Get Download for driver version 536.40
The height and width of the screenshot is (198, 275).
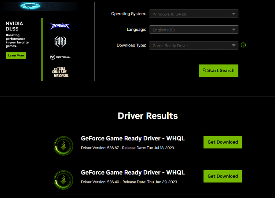pos(223,176)
